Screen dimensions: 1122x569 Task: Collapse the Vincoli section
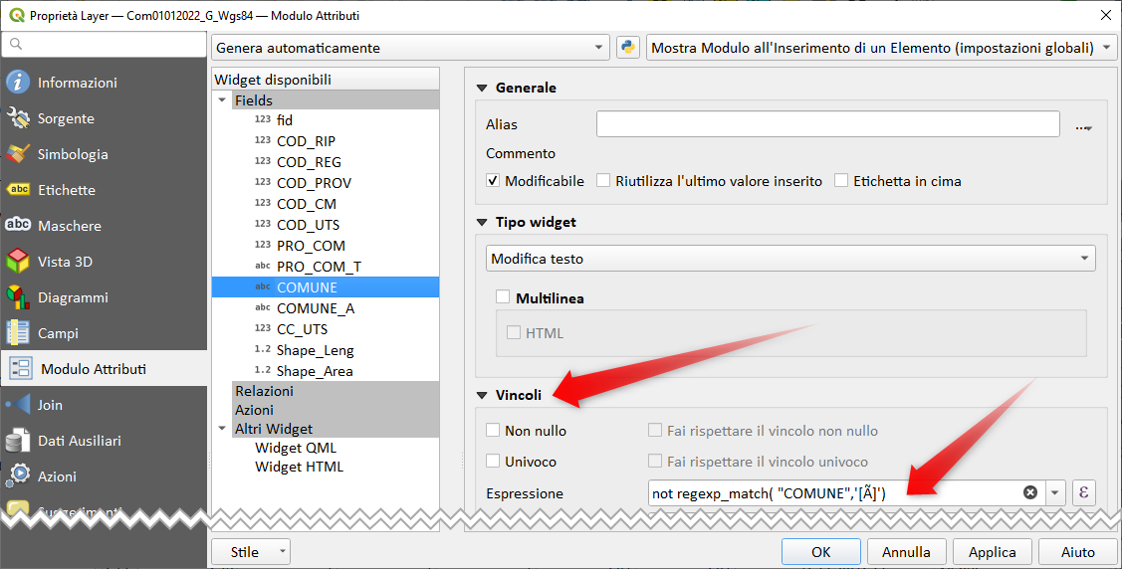pyautogui.click(x=483, y=395)
